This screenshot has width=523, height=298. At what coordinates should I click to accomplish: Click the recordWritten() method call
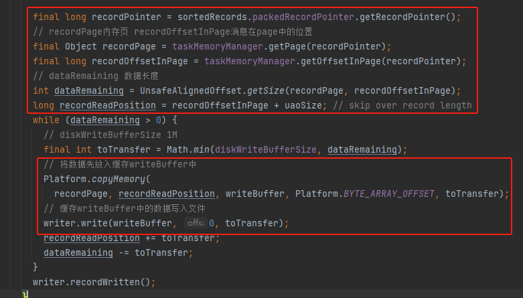[110, 282]
